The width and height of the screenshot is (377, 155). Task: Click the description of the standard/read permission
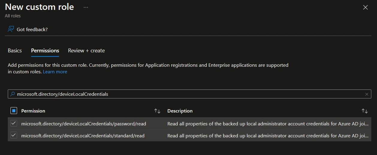tap(268, 136)
